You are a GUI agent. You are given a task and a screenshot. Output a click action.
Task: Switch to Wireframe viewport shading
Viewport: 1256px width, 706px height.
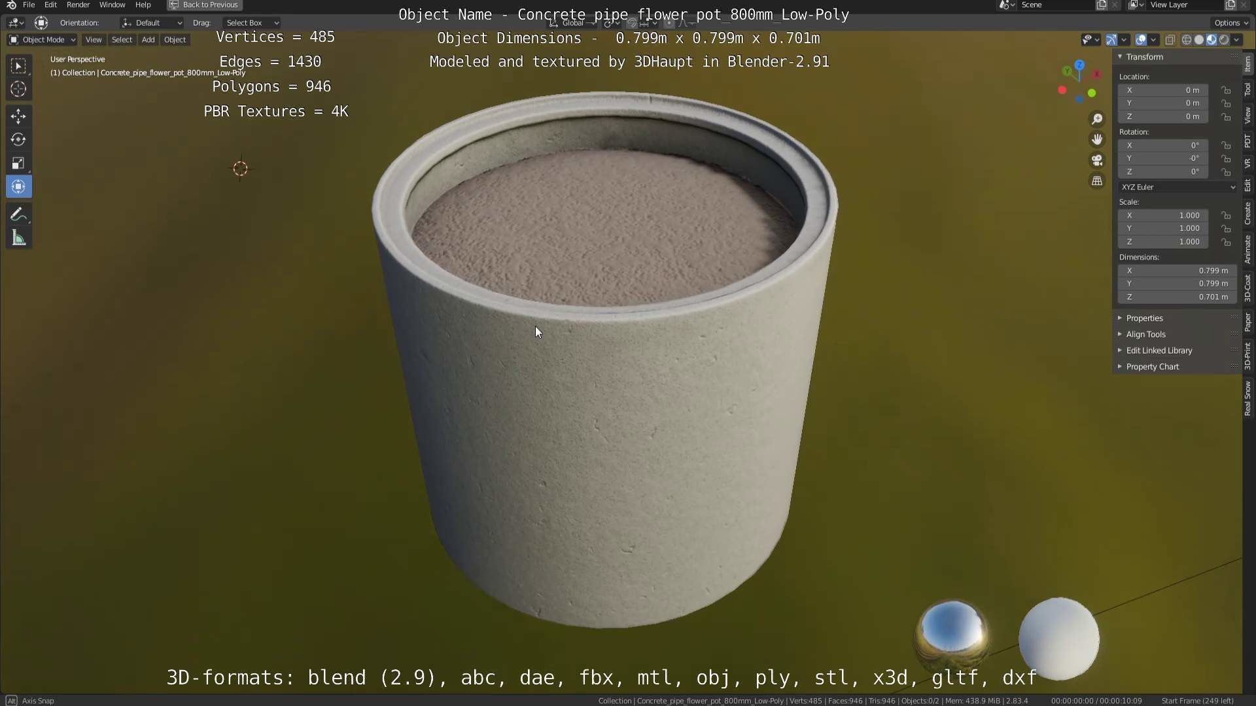[1187, 40]
